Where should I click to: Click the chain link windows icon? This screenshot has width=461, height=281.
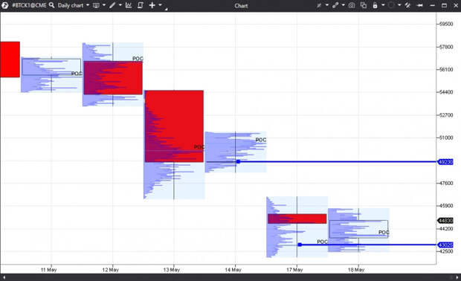coord(335,5)
